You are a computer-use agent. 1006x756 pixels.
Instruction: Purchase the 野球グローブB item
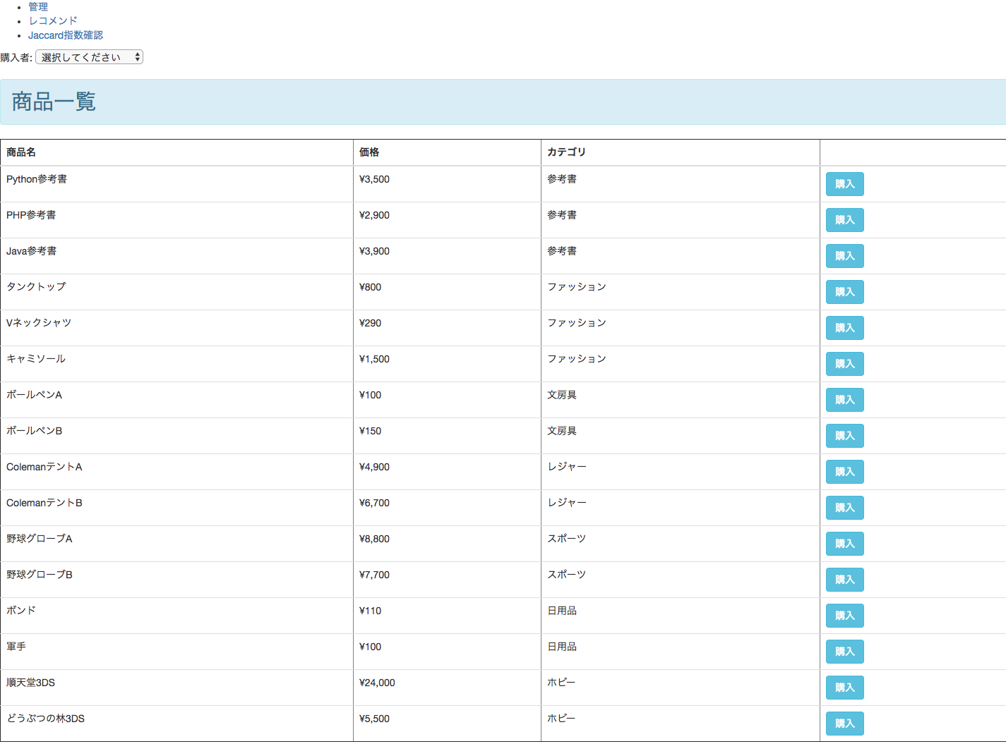pyautogui.click(x=844, y=580)
